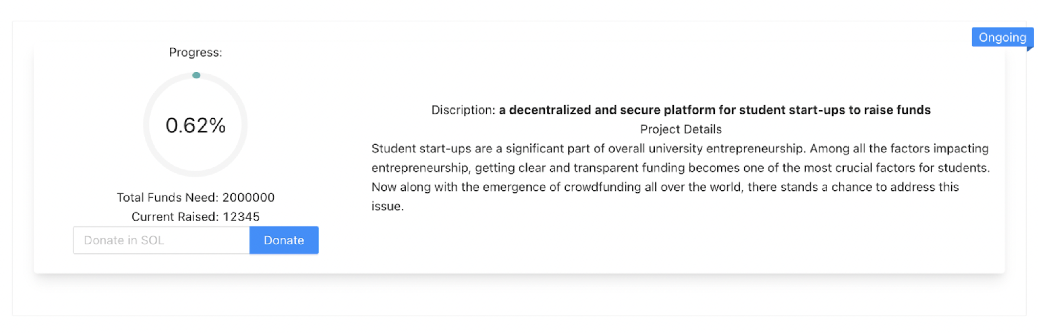Click the gray circular progress ring
1038x333 pixels.
coord(196,124)
